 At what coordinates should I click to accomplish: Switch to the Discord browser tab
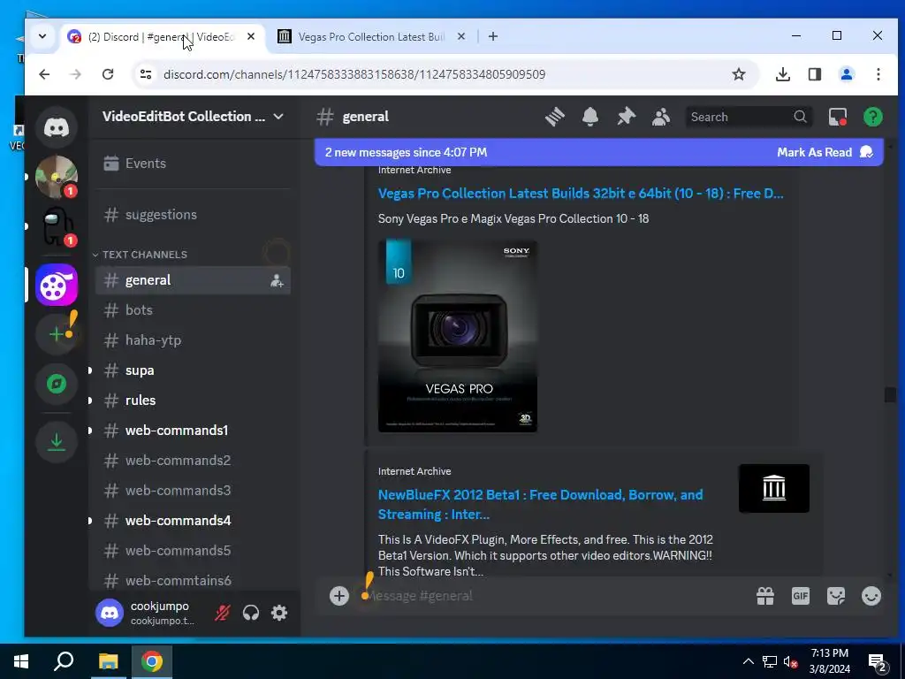162,37
